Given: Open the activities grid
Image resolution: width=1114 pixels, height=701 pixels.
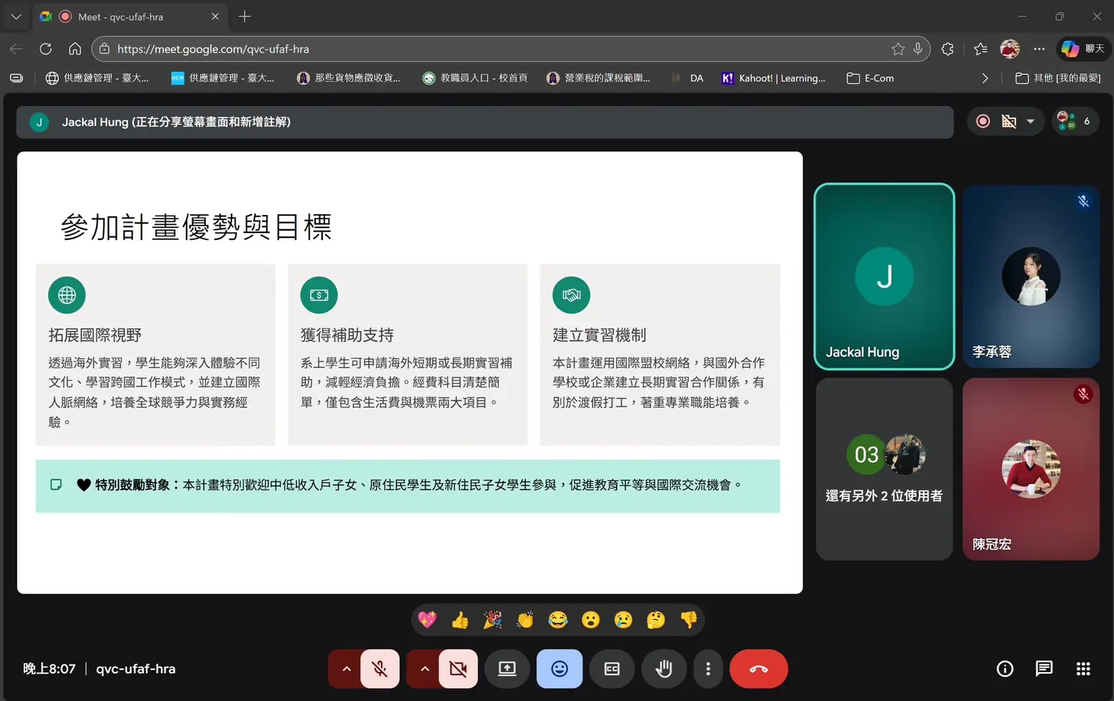Looking at the screenshot, I should (x=1083, y=669).
